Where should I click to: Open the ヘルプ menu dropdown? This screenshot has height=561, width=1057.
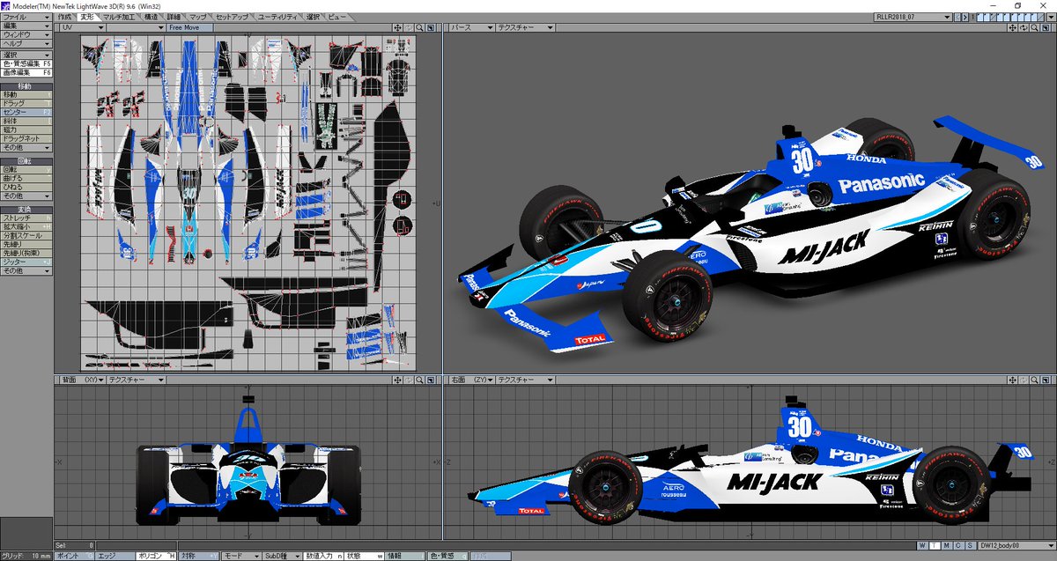(26, 43)
